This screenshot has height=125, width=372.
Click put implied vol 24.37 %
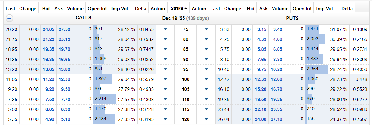pyautogui.click(x=338, y=119)
